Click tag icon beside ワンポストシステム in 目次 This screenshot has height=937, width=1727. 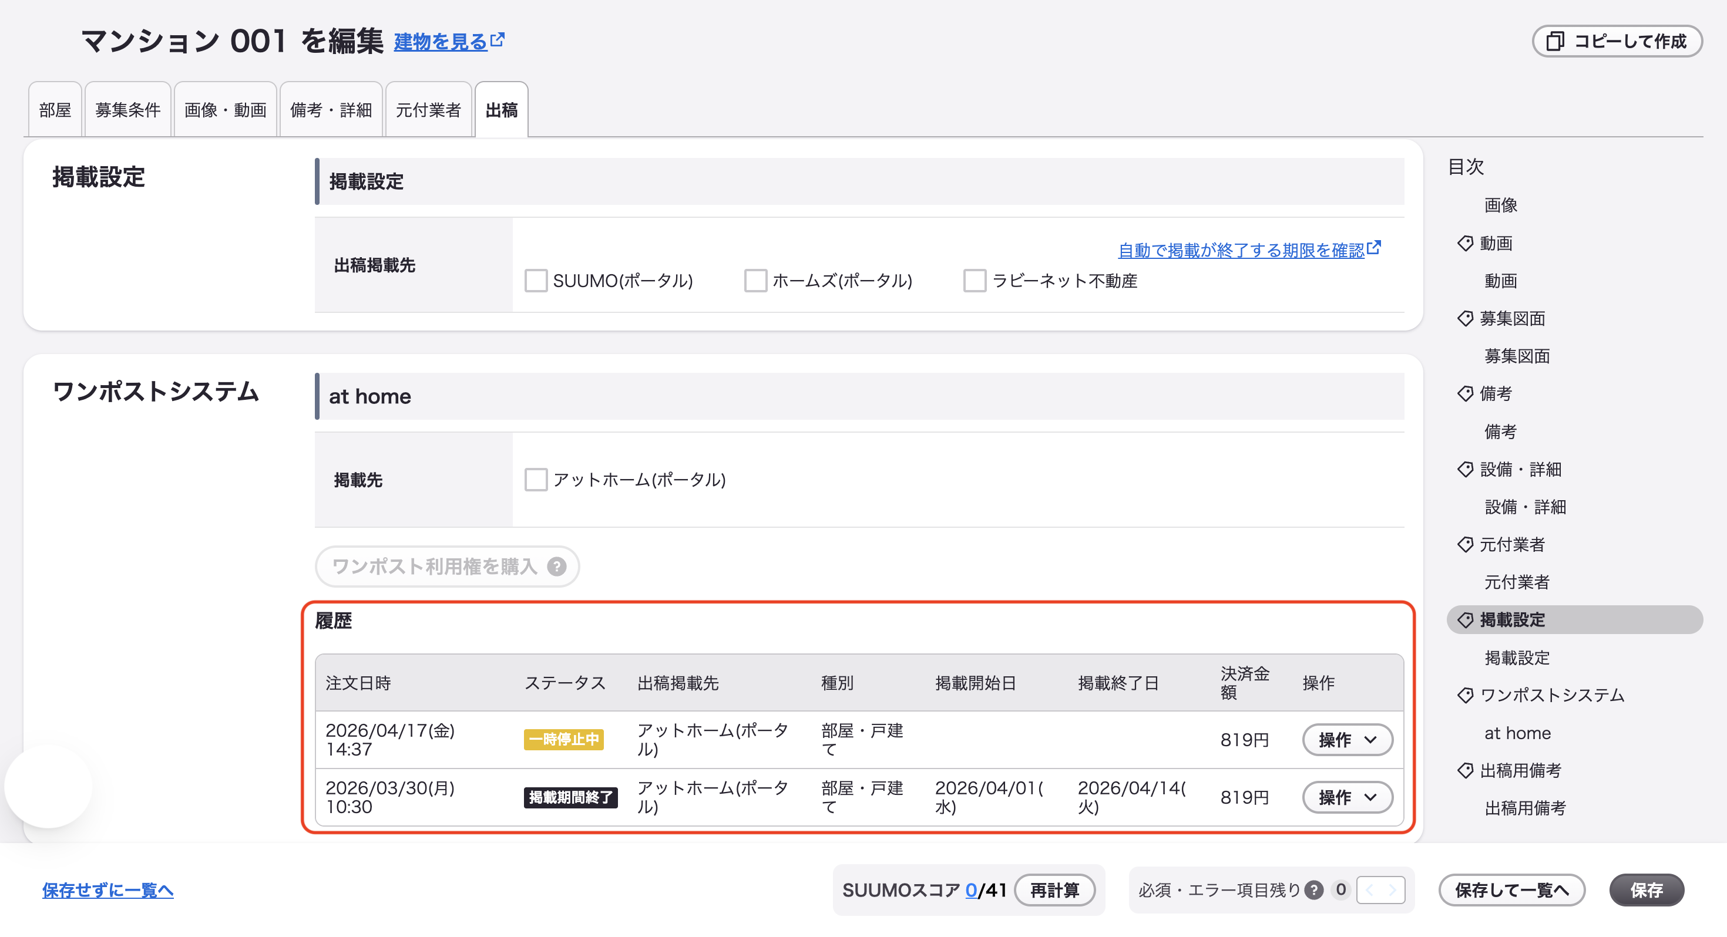[x=1466, y=695]
